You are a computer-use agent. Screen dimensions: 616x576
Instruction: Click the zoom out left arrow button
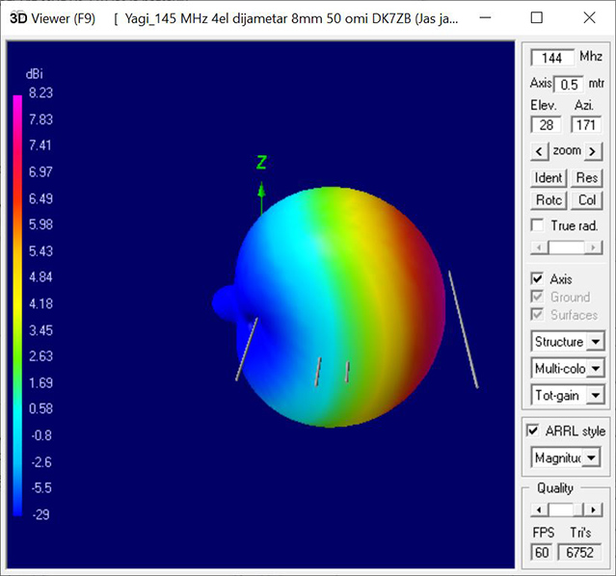540,151
